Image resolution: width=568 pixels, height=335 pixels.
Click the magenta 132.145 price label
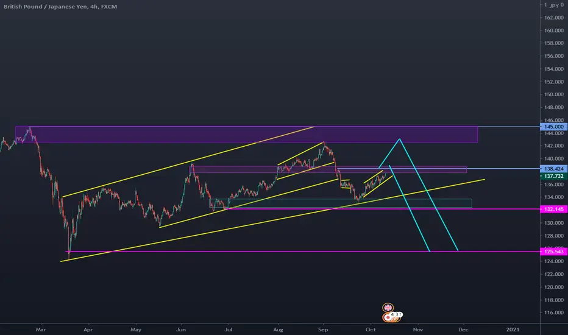(x=553, y=210)
